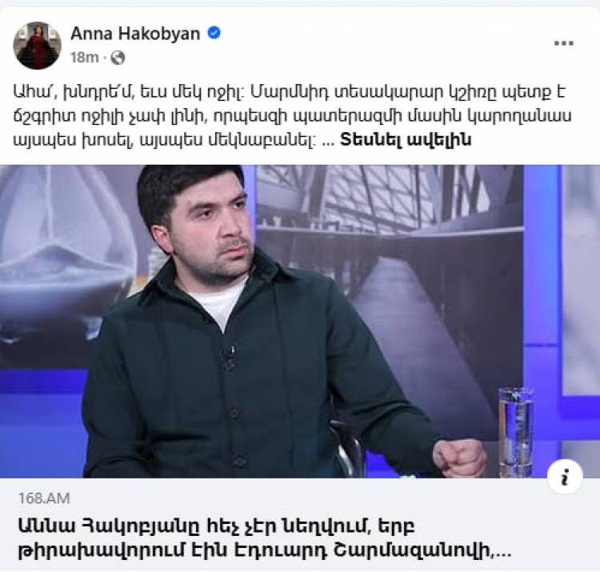The width and height of the screenshot is (600, 572).
Task: Open Anna Hakobyan's profile picture
Action: [x=37, y=46]
